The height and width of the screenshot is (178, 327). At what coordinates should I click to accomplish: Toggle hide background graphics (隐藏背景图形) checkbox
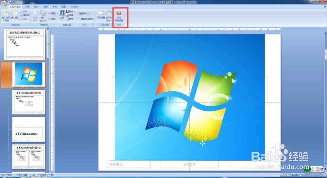coord(79,19)
